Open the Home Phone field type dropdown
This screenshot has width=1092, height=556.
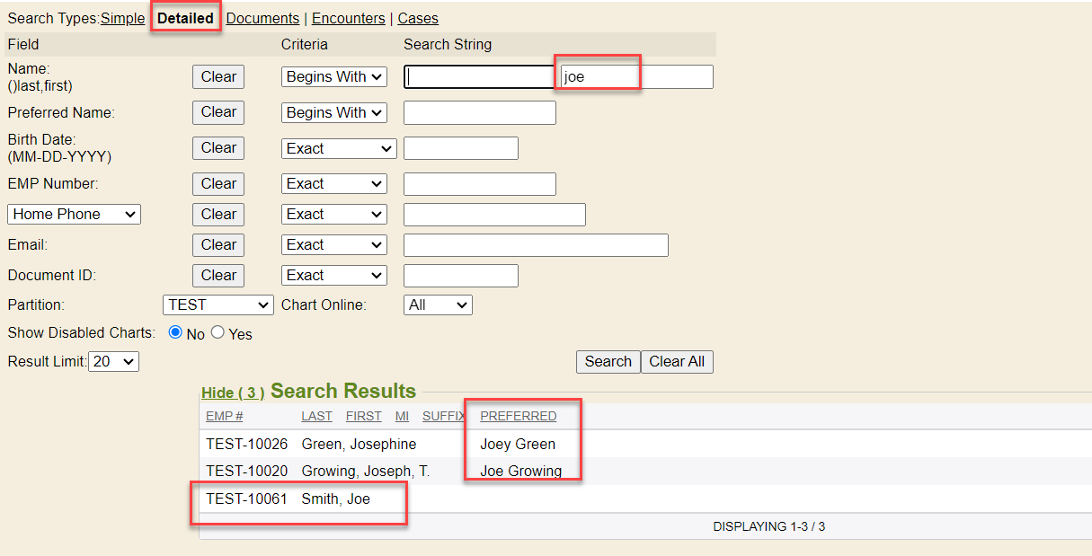[75, 215]
